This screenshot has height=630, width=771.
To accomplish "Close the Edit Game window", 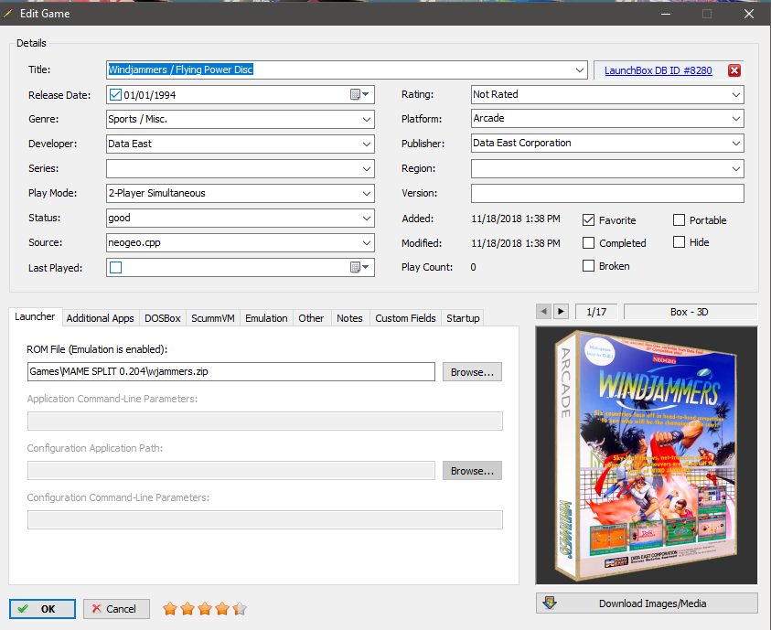I will [x=749, y=14].
